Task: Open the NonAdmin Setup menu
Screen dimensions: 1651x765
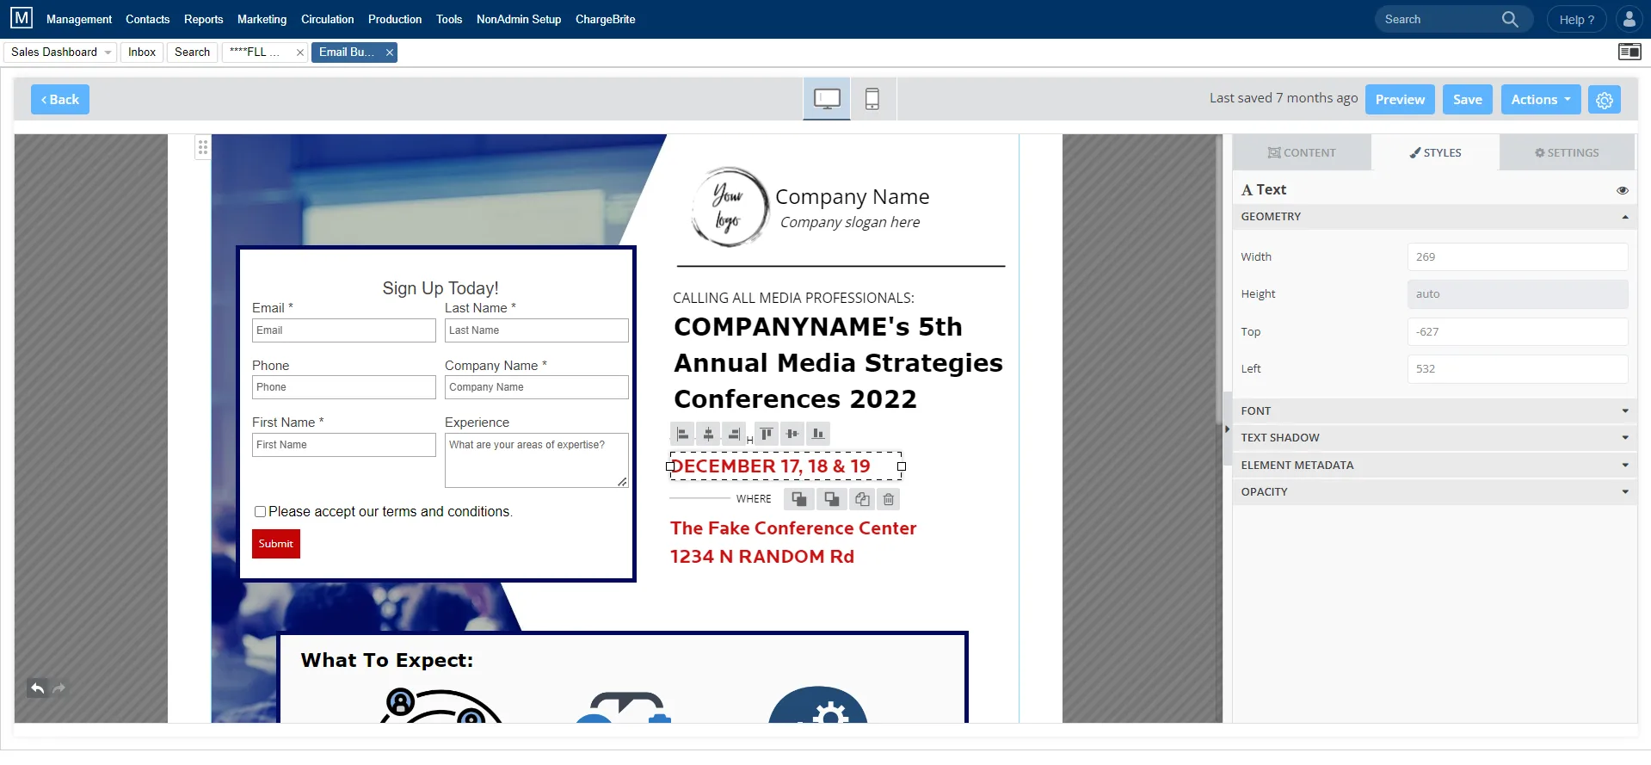Action: (x=519, y=19)
